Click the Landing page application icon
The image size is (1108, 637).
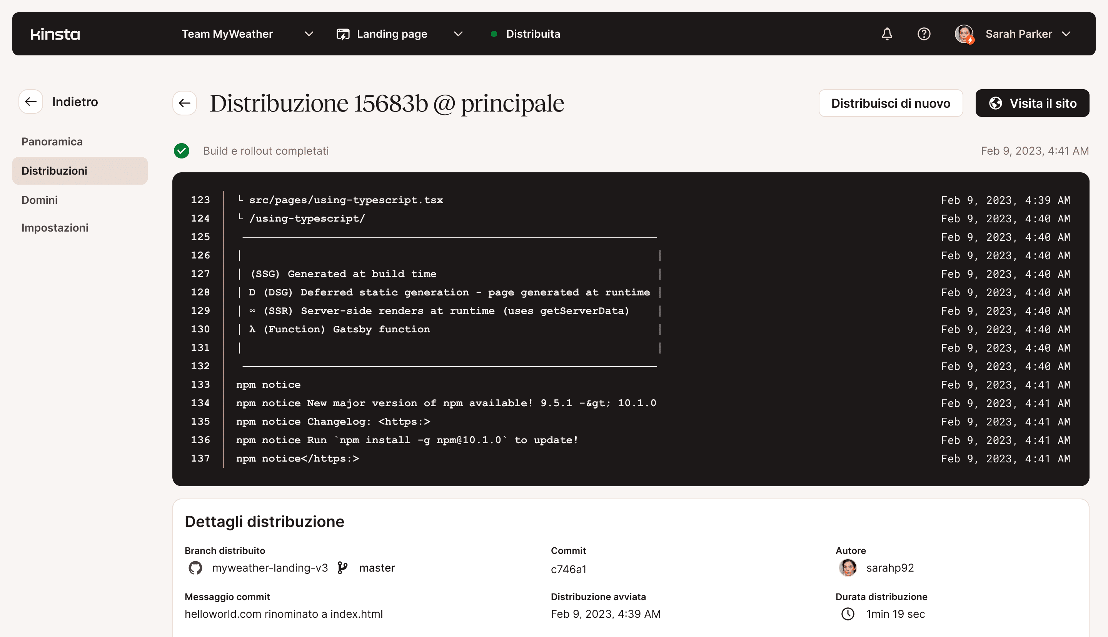(343, 34)
